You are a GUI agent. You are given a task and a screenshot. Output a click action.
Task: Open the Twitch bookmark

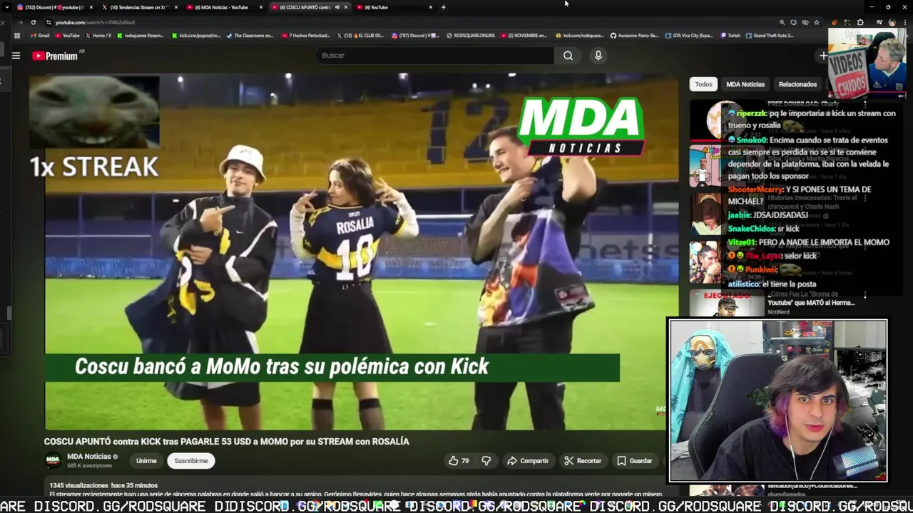(x=730, y=35)
